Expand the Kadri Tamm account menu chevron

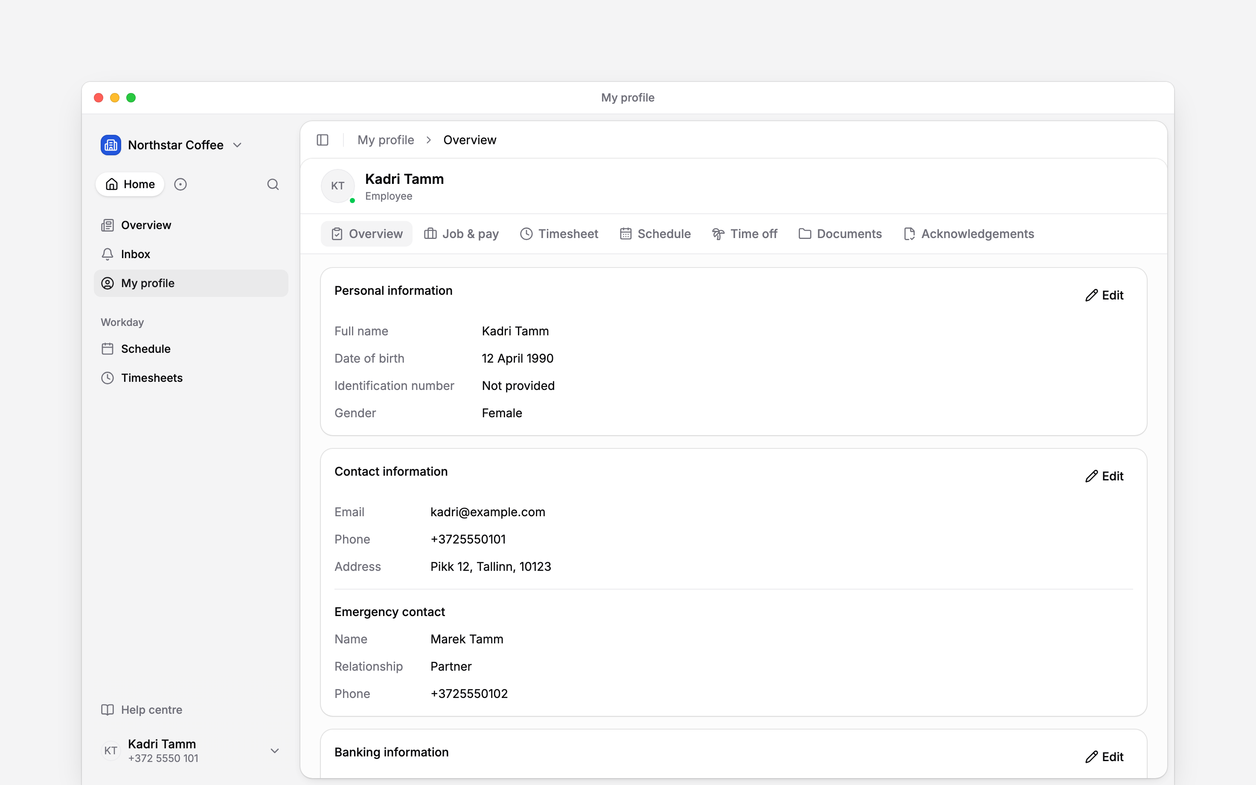tap(275, 751)
